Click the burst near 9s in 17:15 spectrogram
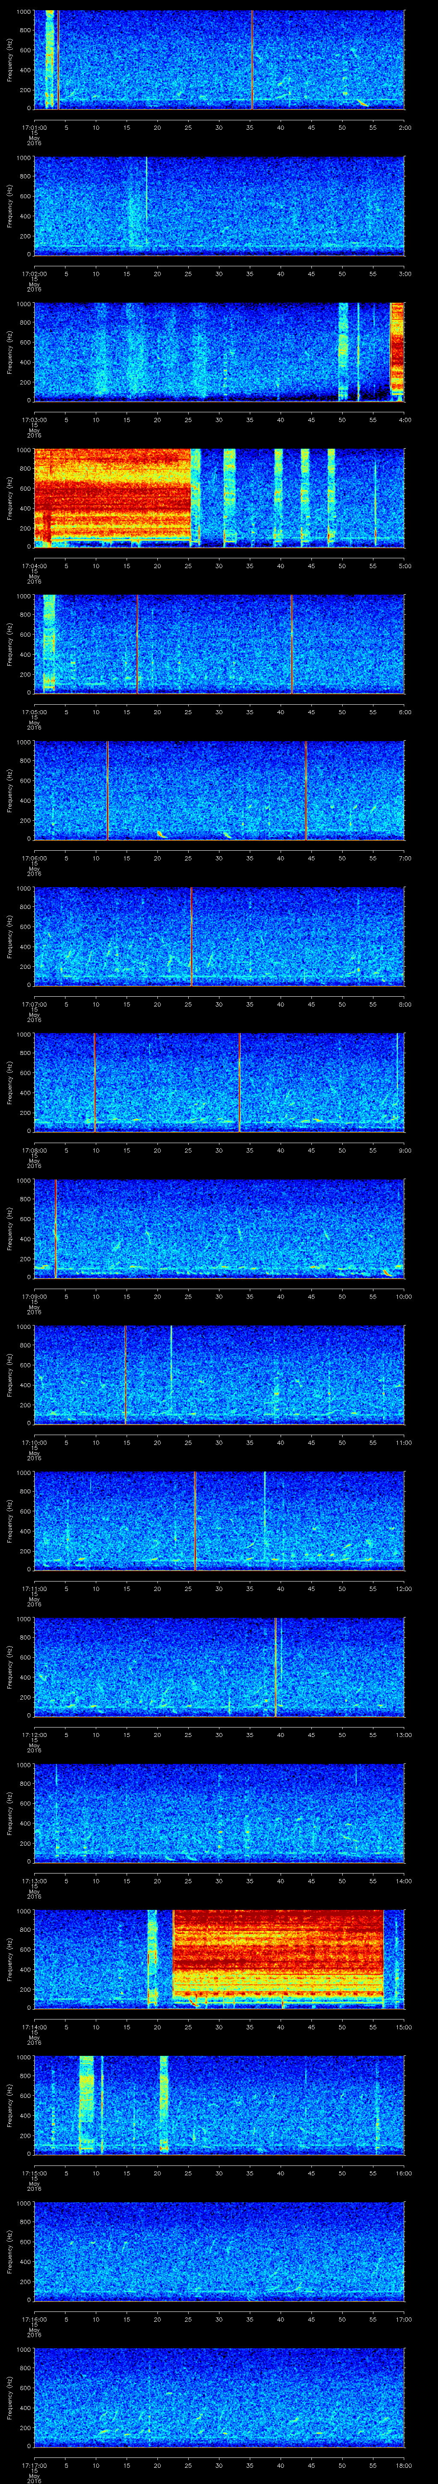438x2484 pixels. (87, 2105)
